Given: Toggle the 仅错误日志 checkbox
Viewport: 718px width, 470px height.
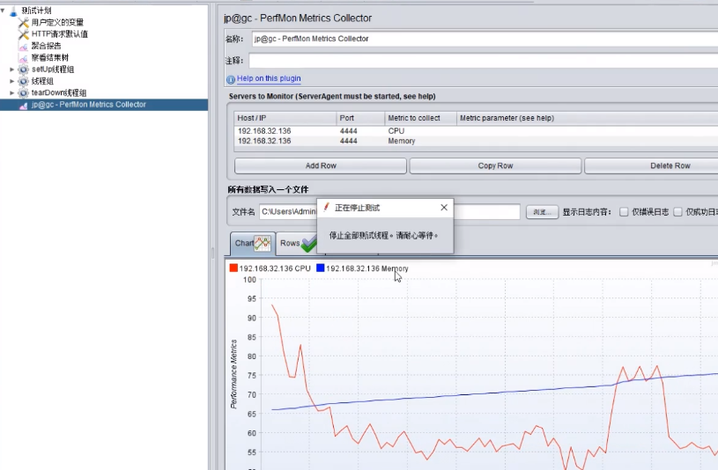Looking at the screenshot, I should [624, 212].
